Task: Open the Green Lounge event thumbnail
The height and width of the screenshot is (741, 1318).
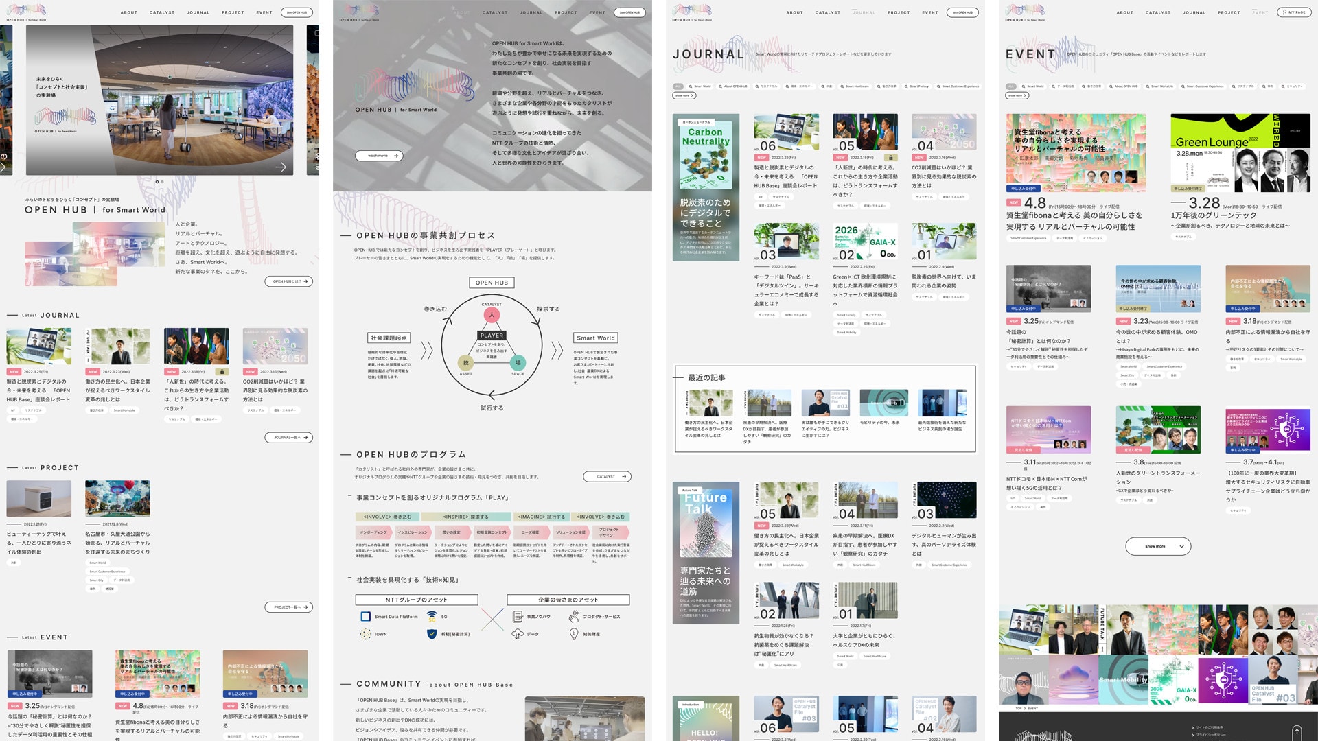Action: 1241,152
